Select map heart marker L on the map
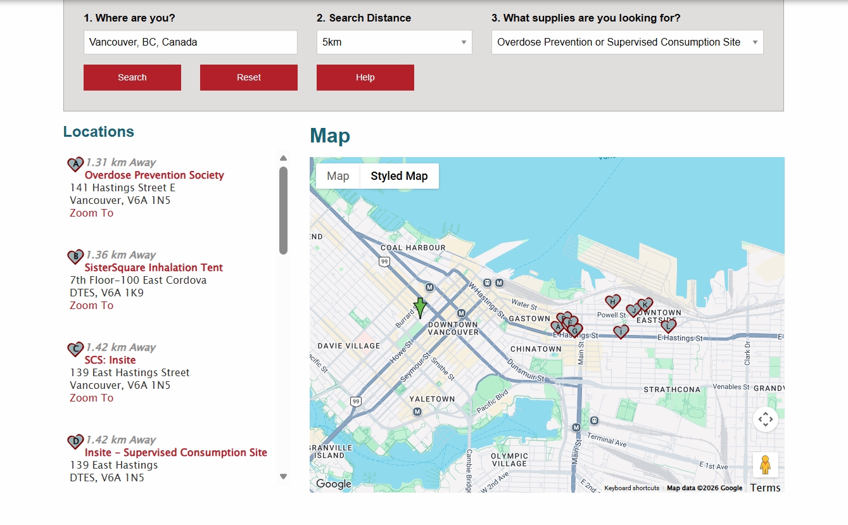Image resolution: width=848 pixels, height=525 pixels. [x=669, y=326]
